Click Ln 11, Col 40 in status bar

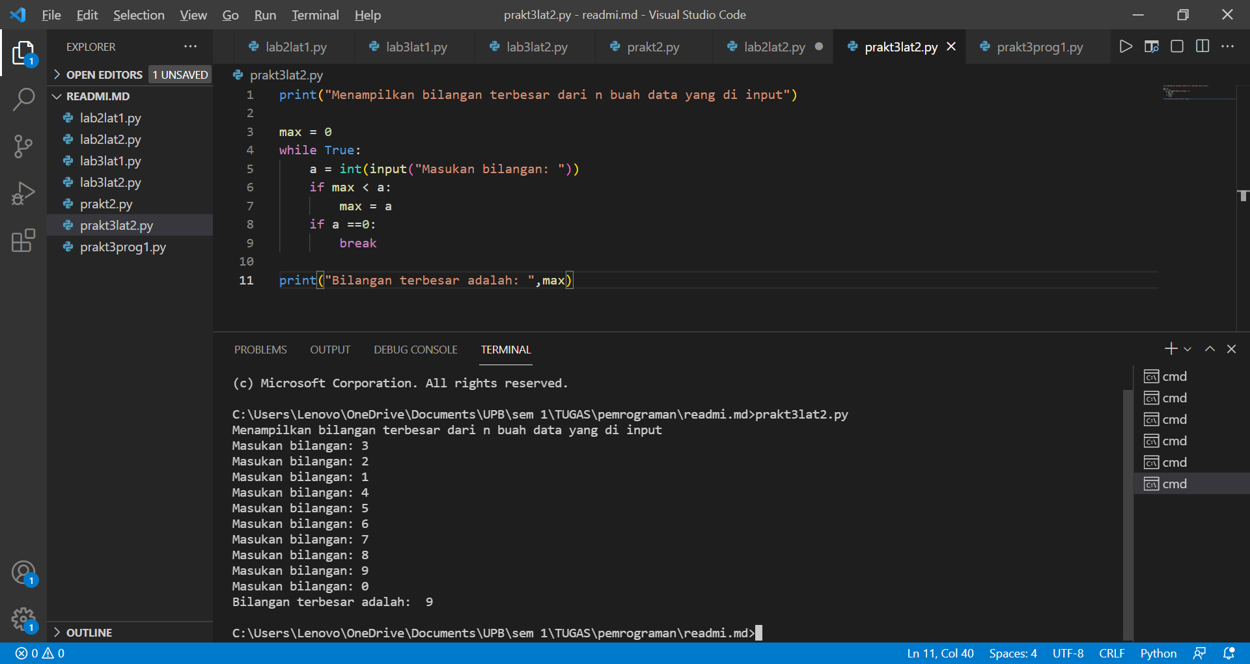[939, 653]
